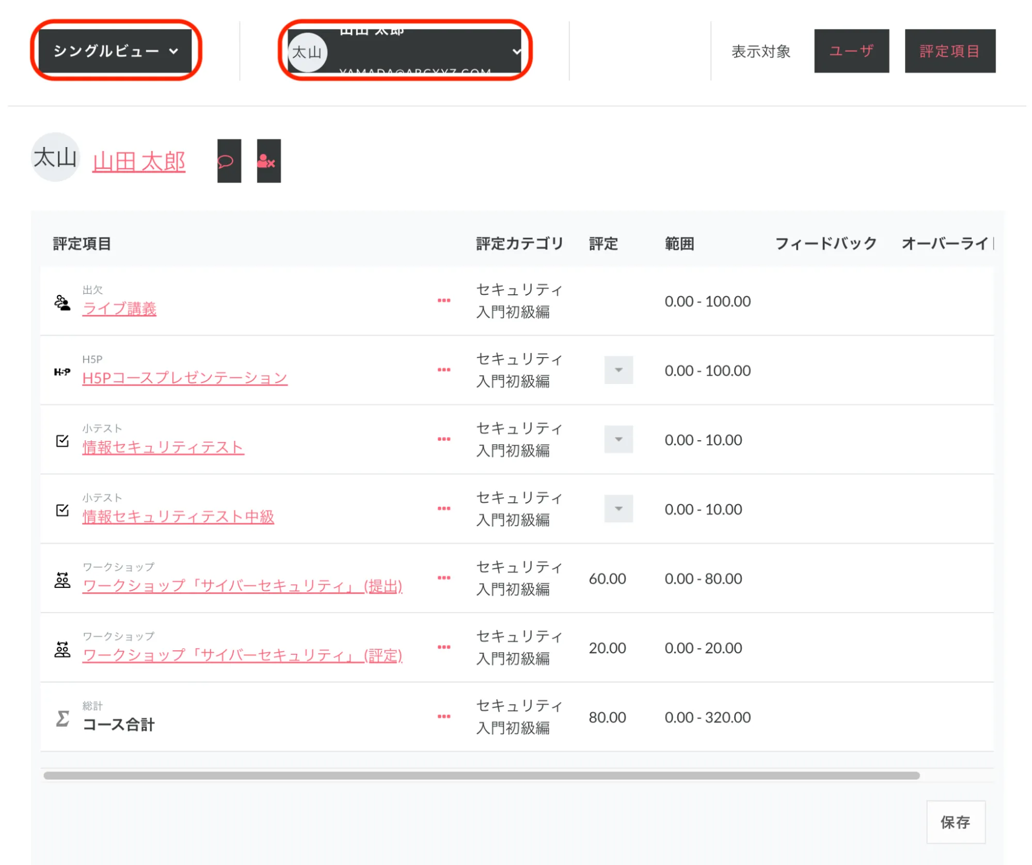The image size is (1032, 865).
Task: Switch display target to ユーザ
Action: coord(851,51)
